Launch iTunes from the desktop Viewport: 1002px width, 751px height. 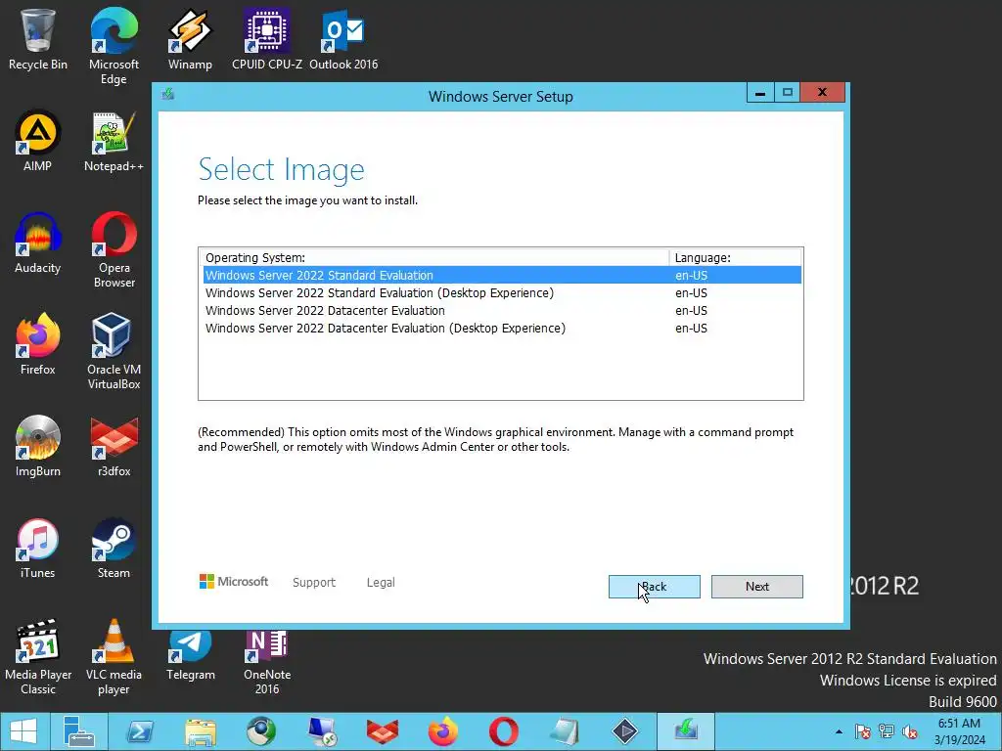click(x=38, y=549)
